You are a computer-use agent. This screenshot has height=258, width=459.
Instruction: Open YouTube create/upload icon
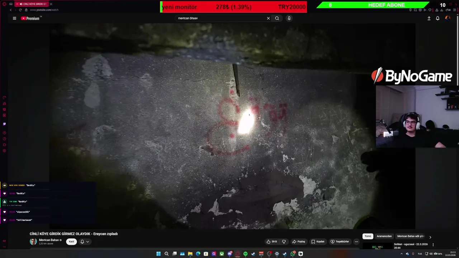point(429,18)
